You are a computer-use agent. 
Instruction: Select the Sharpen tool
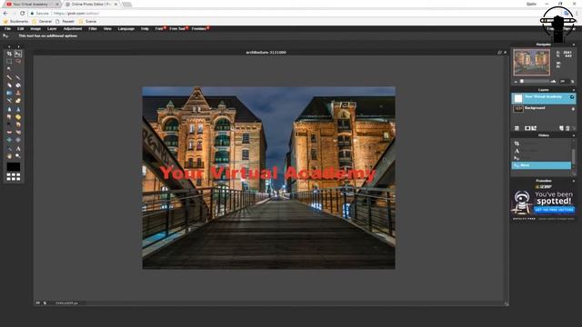[x=18, y=109]
